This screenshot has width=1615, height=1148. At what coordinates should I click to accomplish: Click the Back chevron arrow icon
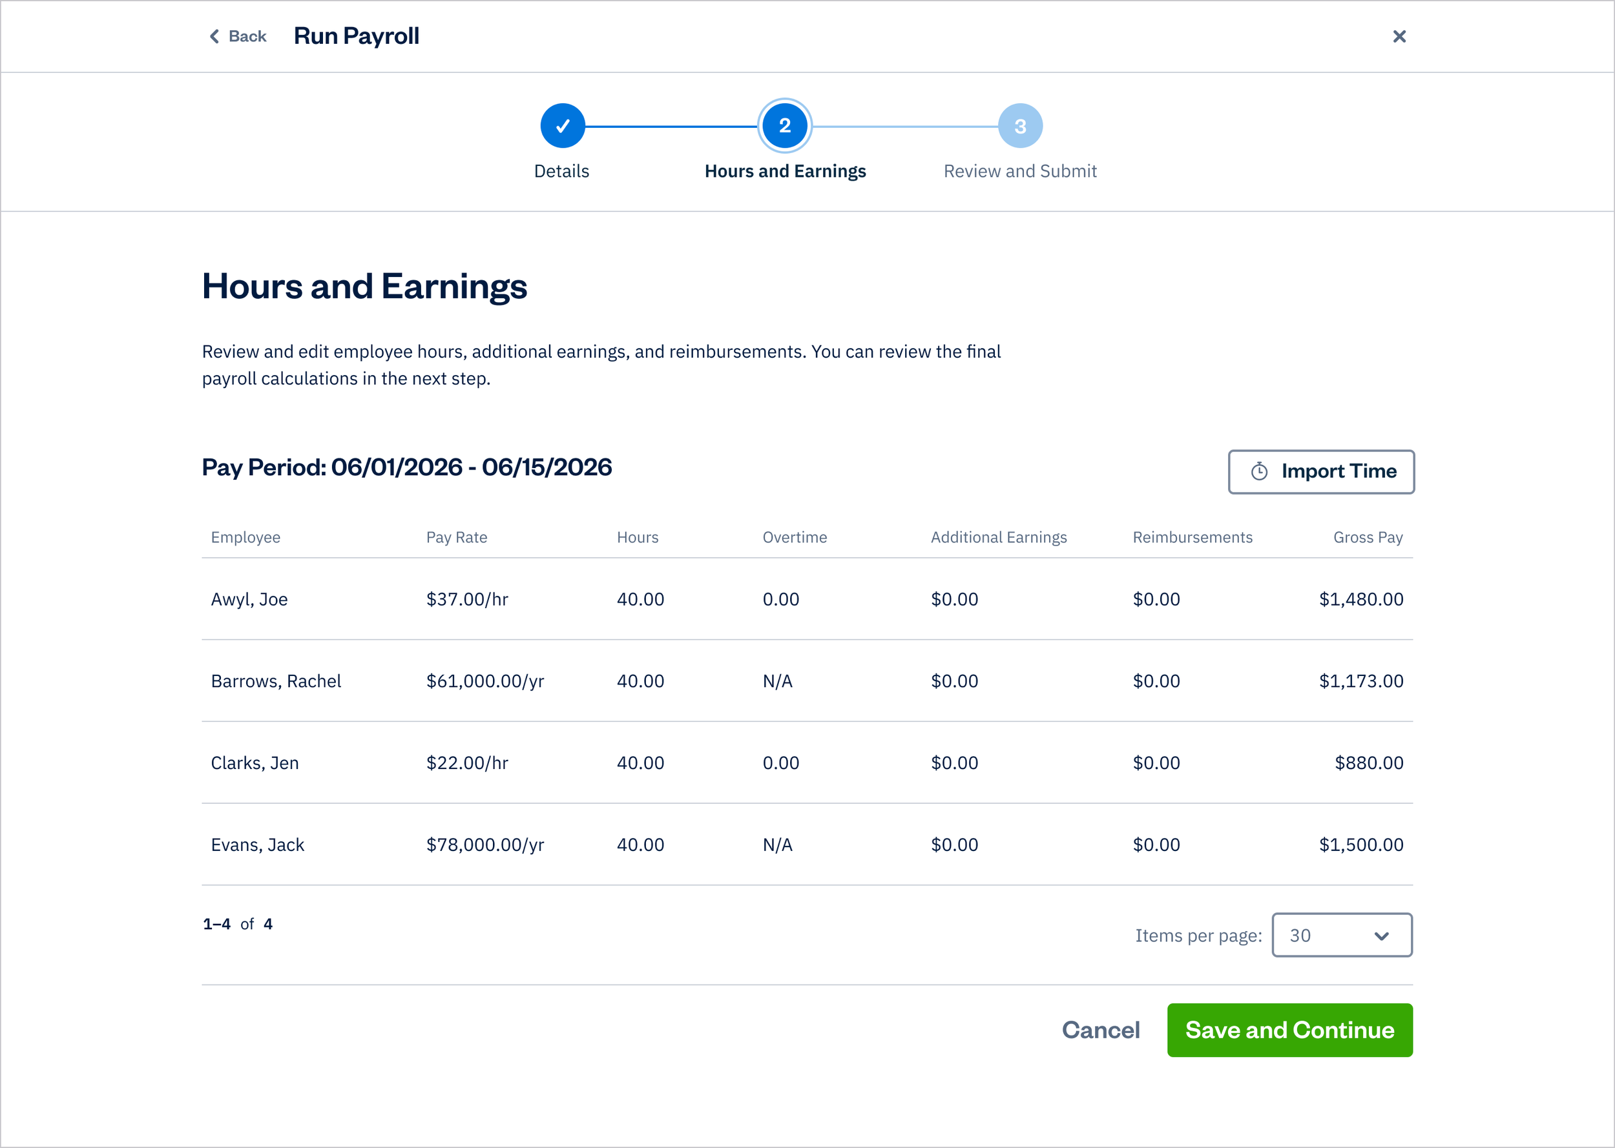(x=214, y=36)
